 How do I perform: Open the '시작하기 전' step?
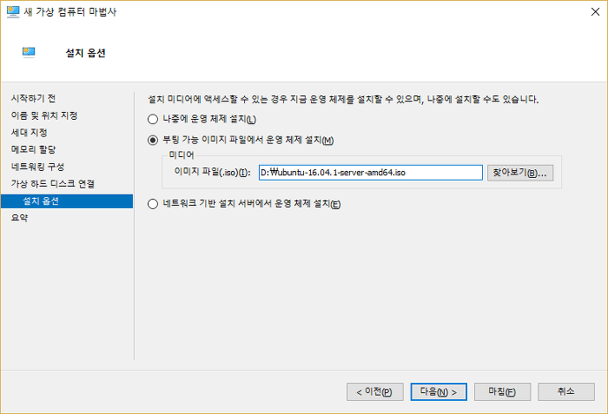(33, 98)
